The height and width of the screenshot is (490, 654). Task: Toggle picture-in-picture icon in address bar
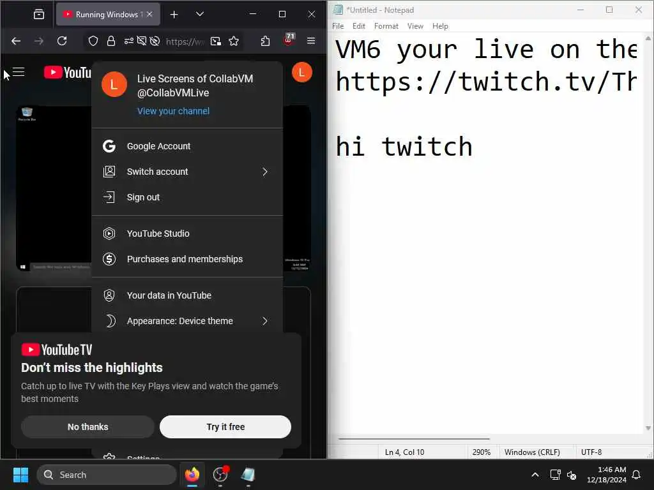216,41
